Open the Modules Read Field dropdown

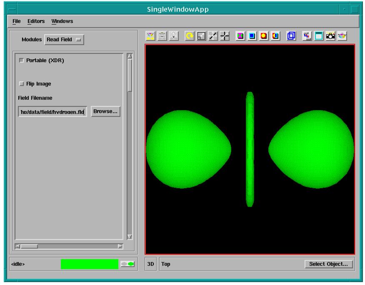(x=64, y=40)
